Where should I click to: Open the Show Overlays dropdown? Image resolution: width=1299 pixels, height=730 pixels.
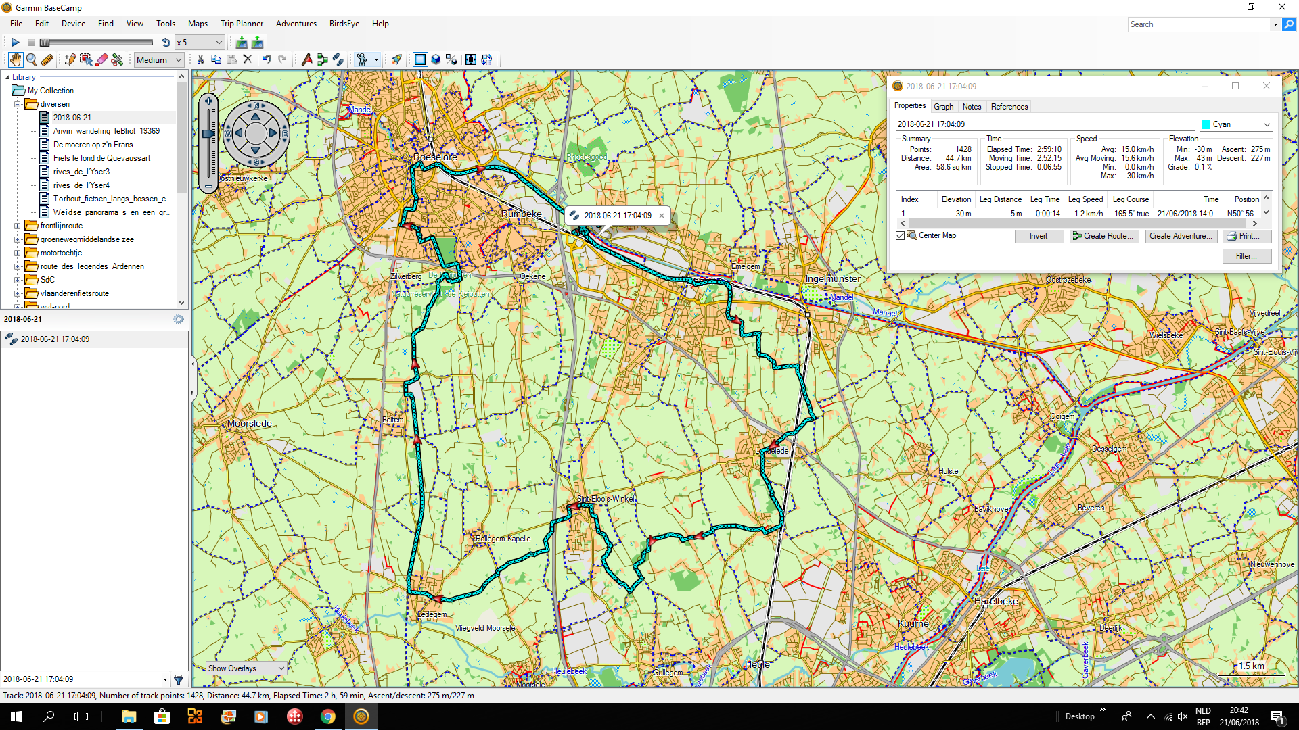pyautogui.click(x=247, y=668)
